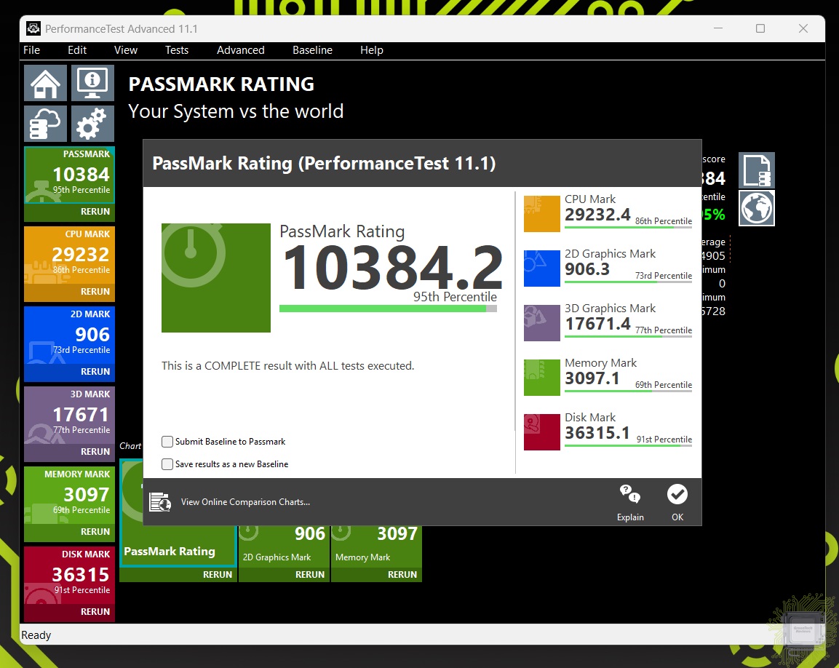
Task: Open the Help menu
Action: tap(372, 50)
